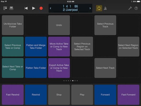Toggle the yellow Cycle mode button
Screen dimensions: 141x106
point(99,8)
